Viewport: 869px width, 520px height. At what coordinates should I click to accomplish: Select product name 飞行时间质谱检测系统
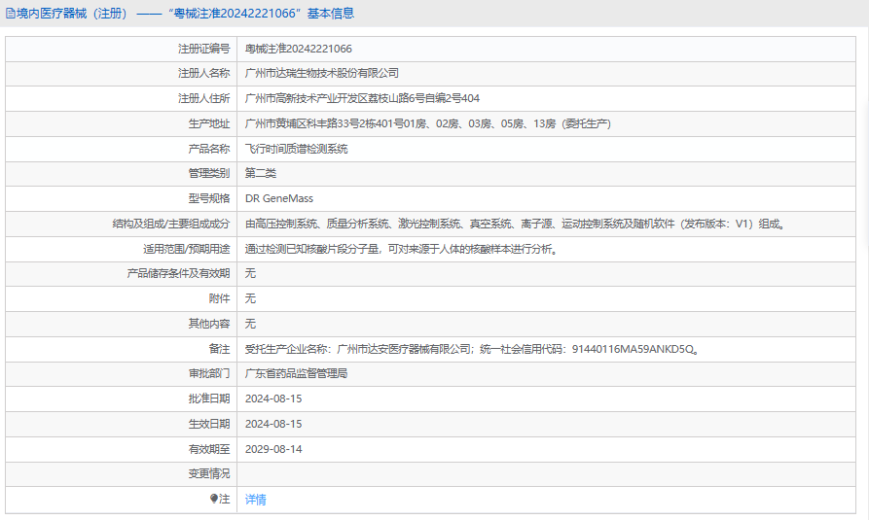pos(297,149)
